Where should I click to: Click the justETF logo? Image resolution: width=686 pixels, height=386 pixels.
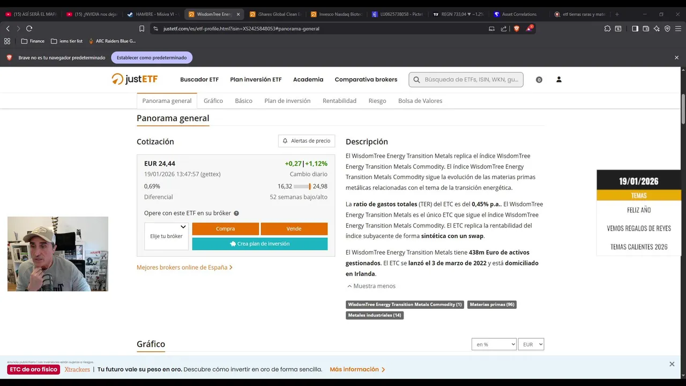coord(135,79)
